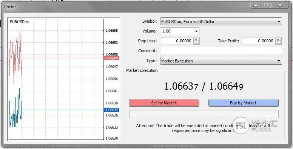293x149 pixels.
Task: Click the Buy by Market button
Action: 243,103
